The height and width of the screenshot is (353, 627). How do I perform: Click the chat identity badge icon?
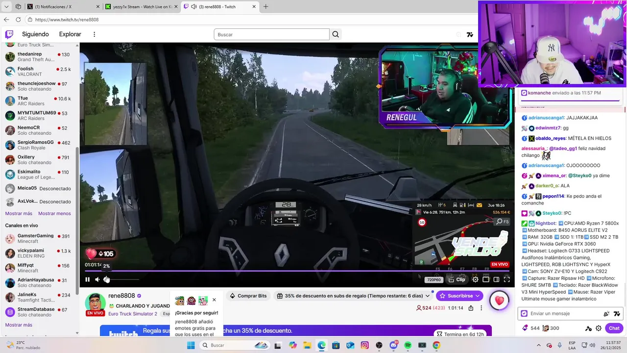coord(524,313)
